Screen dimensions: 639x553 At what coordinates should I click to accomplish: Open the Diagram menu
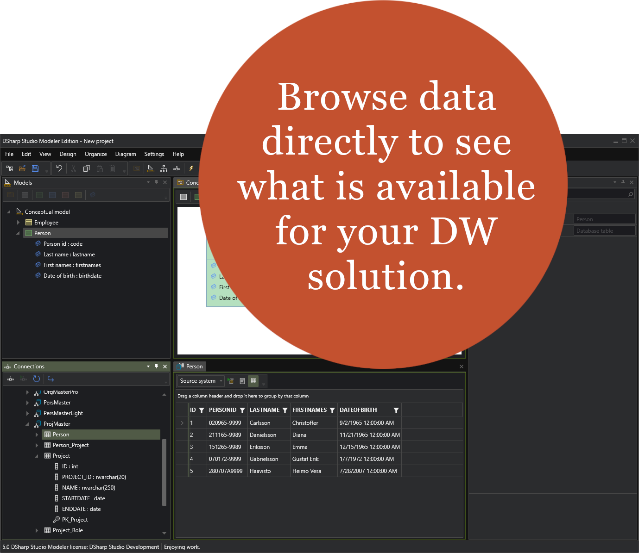click(125, 154)
